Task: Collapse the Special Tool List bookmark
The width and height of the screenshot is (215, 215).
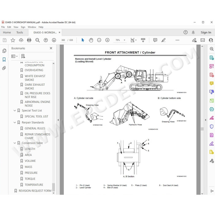Action: (x=15, y=111)
